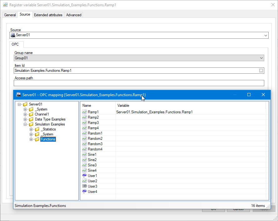Screen dimensions: 278x221
Task: Select the binary 01 icon beside User3
Action: pyautogui.click(x=84, y=186)
